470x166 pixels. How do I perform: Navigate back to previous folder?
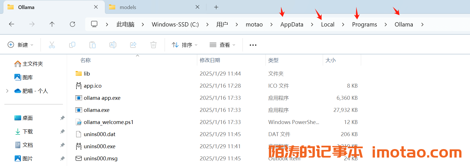coord(12,24)
